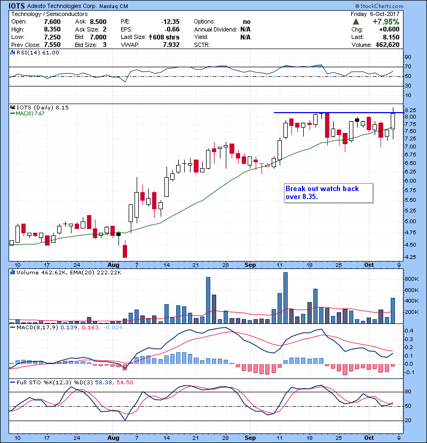Click the 8.25 price axis label
This screenshot has width=427, height=443.
click(x=410, y=110)
